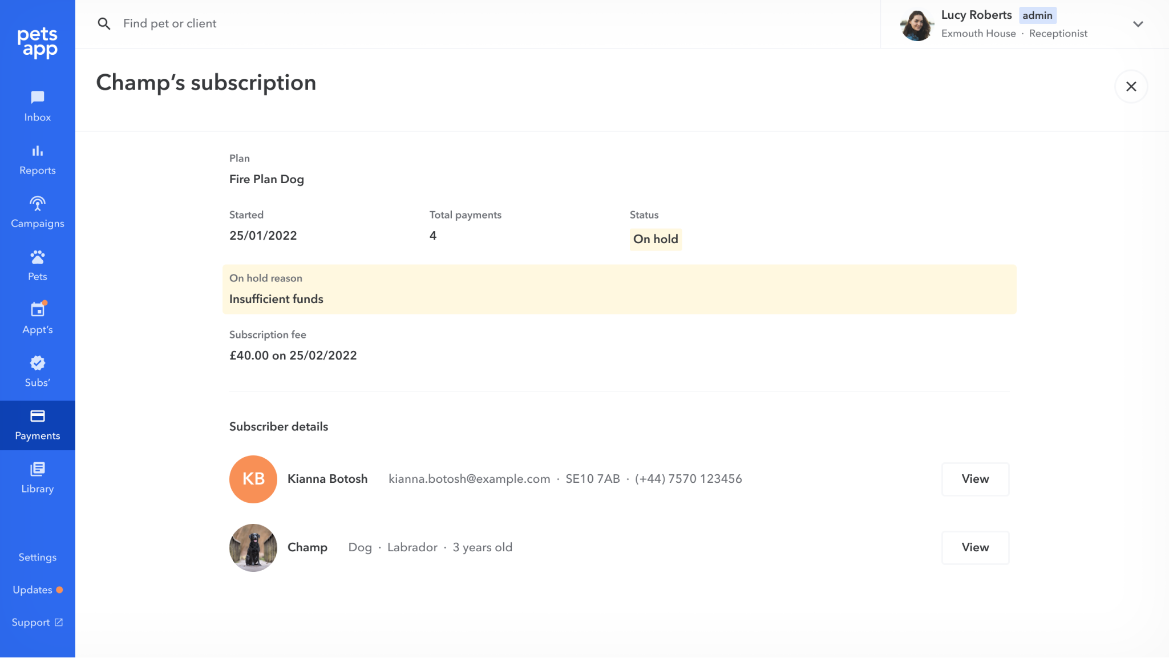Open Subs' verified badge icon
This screenshot has width=1169, height=658.
point(38,363)
